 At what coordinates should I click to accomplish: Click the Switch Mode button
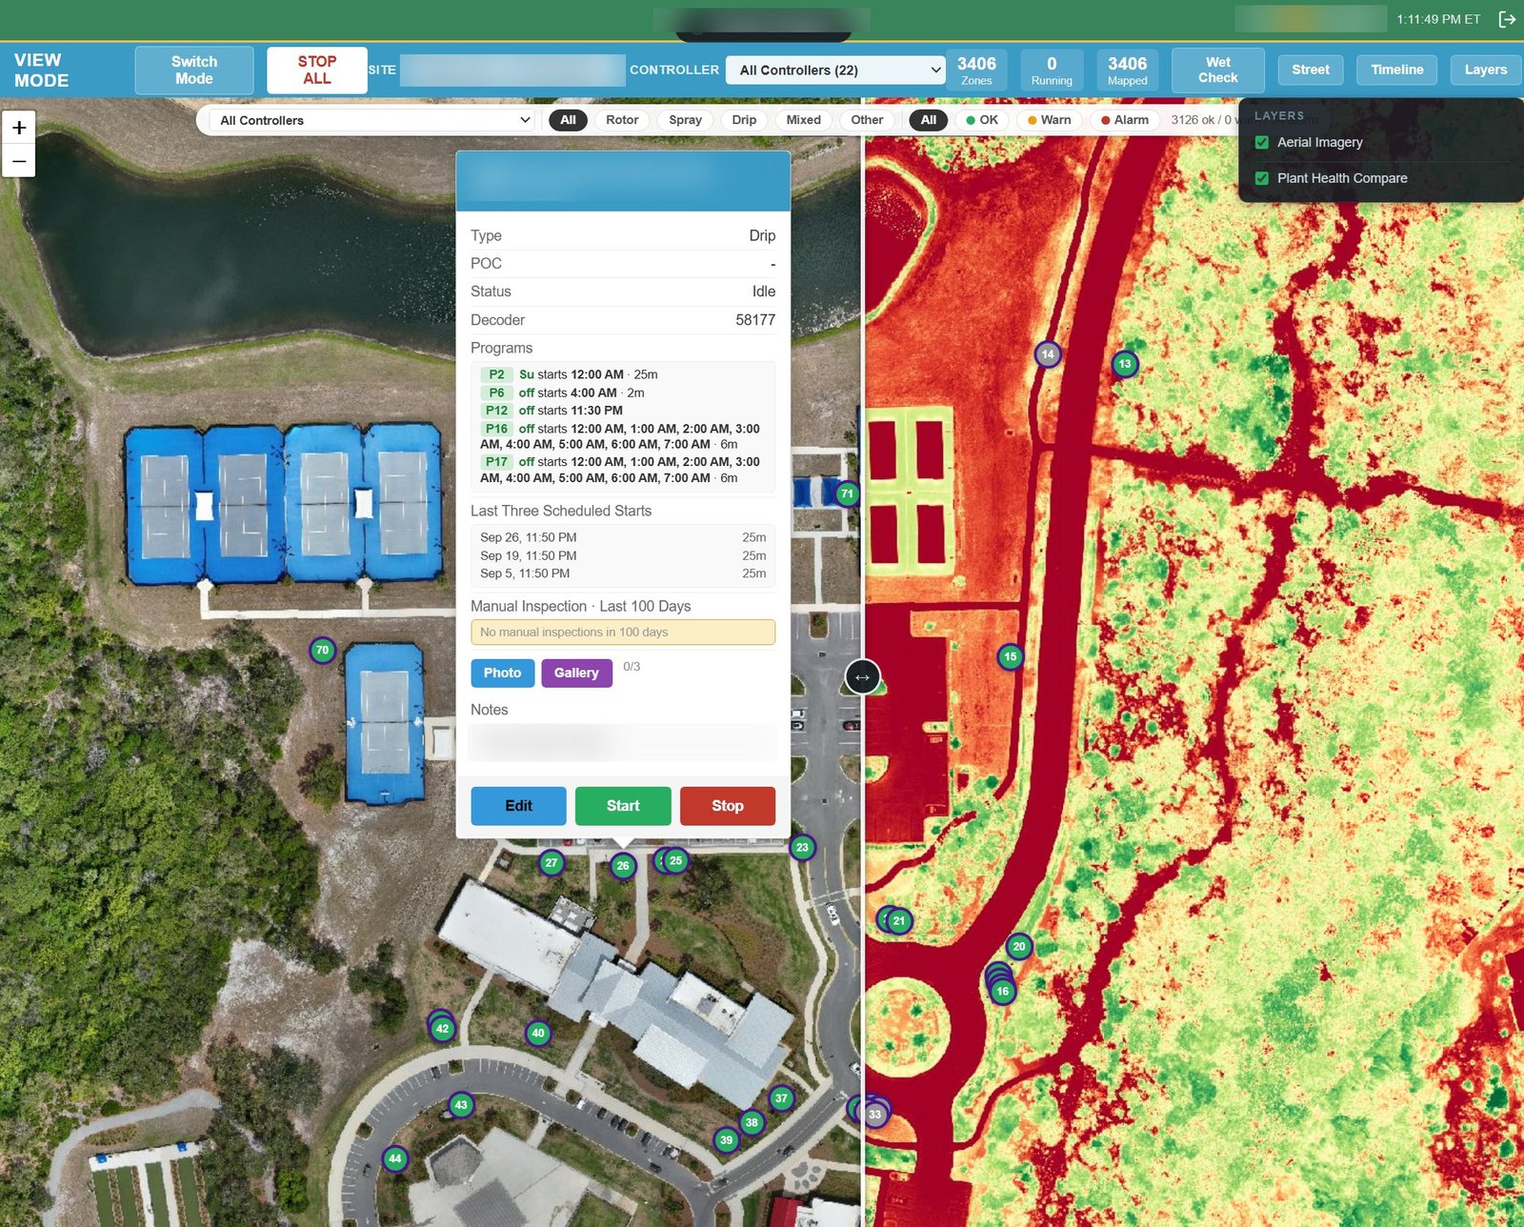coord(194,70)
